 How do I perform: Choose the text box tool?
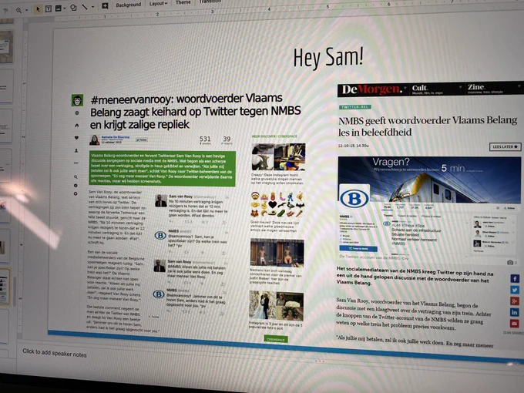[48, 8]
